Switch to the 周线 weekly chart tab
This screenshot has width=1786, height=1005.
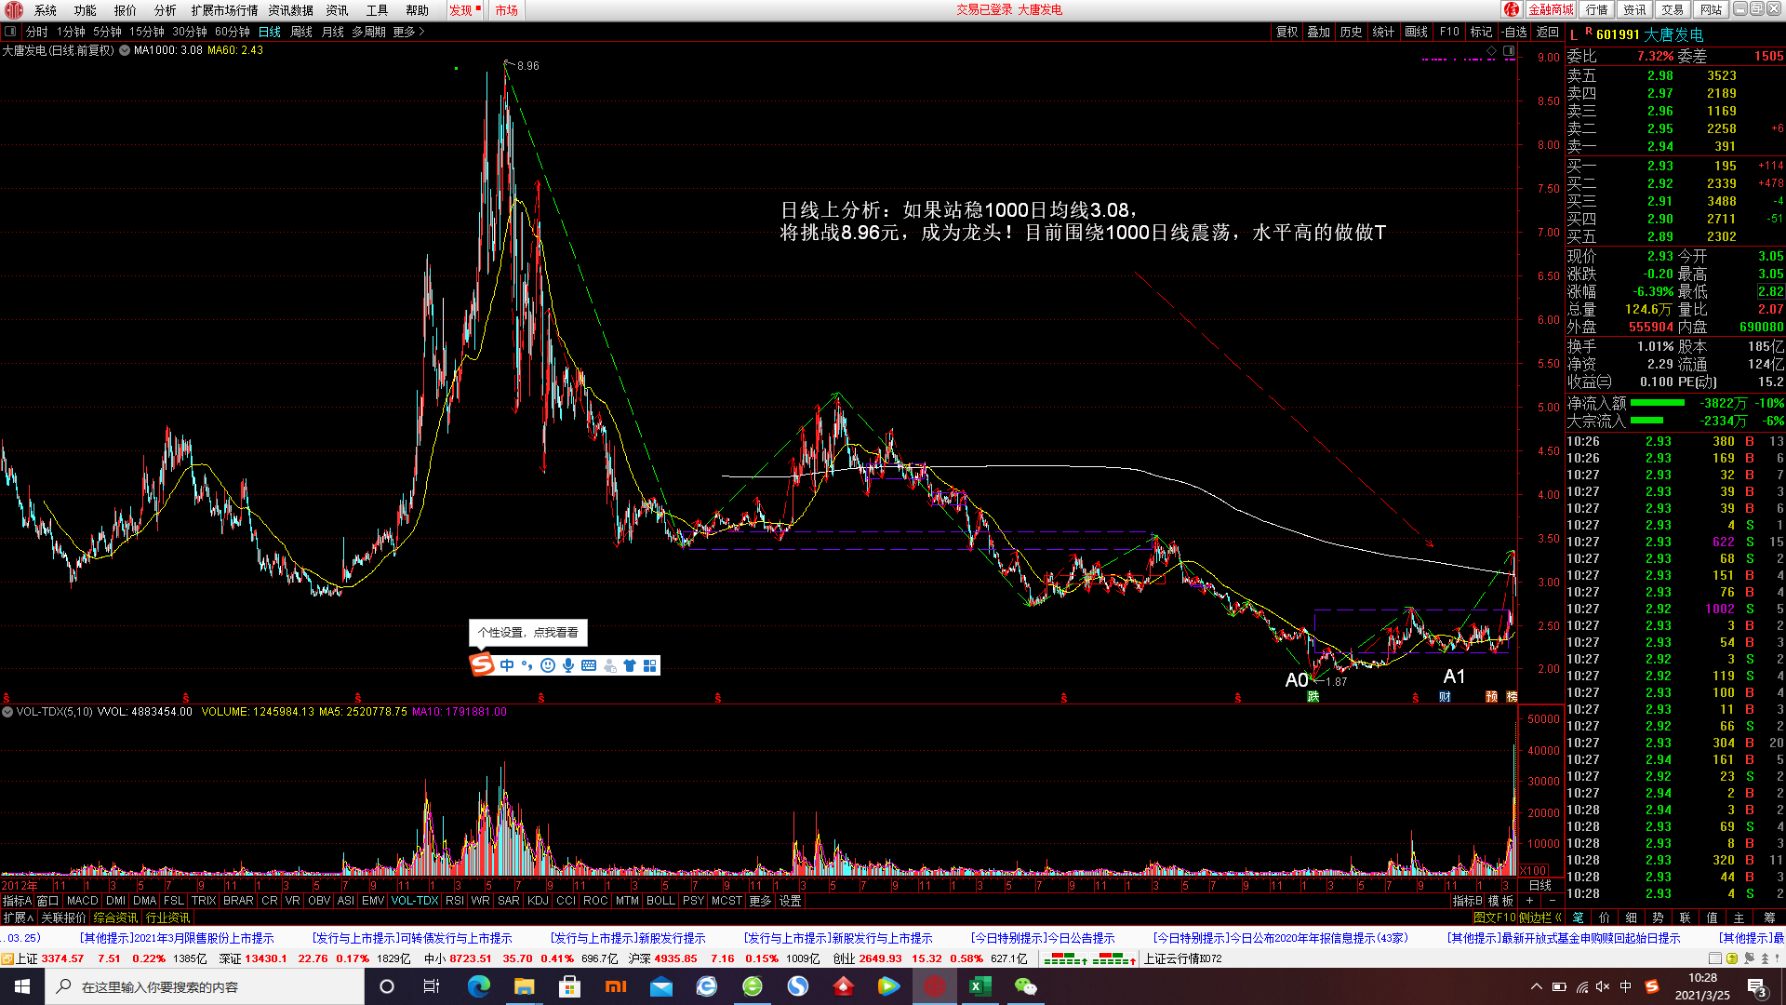click(301, 32)
